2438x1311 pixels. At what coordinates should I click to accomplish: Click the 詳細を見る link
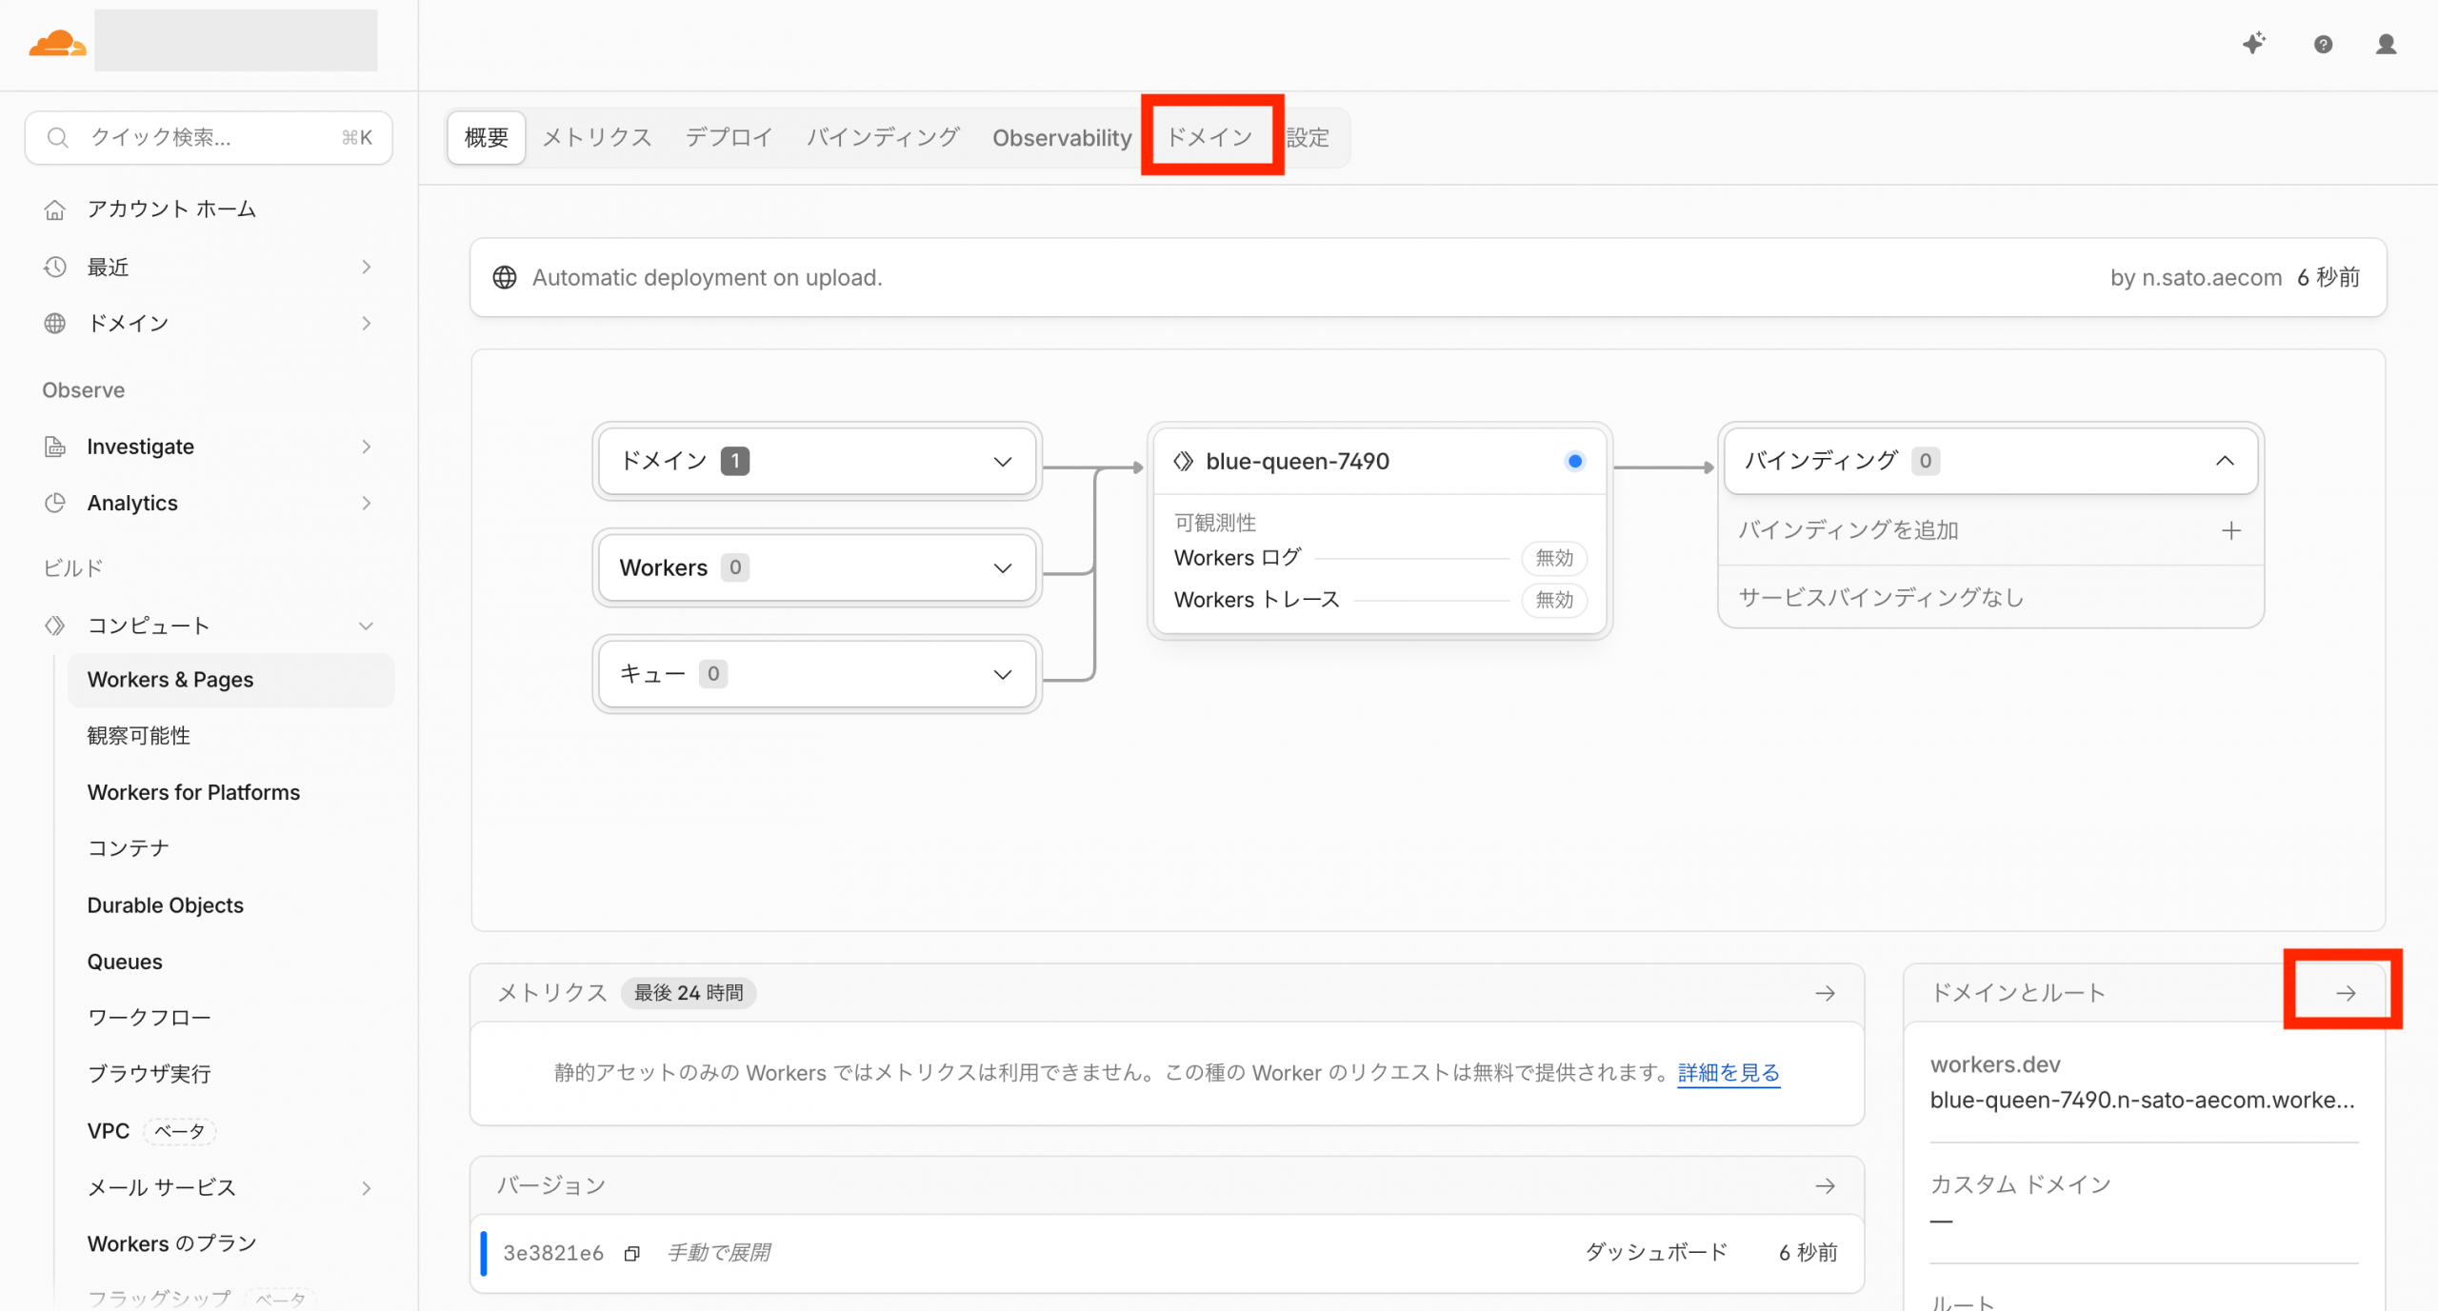pos(1729,1073)
